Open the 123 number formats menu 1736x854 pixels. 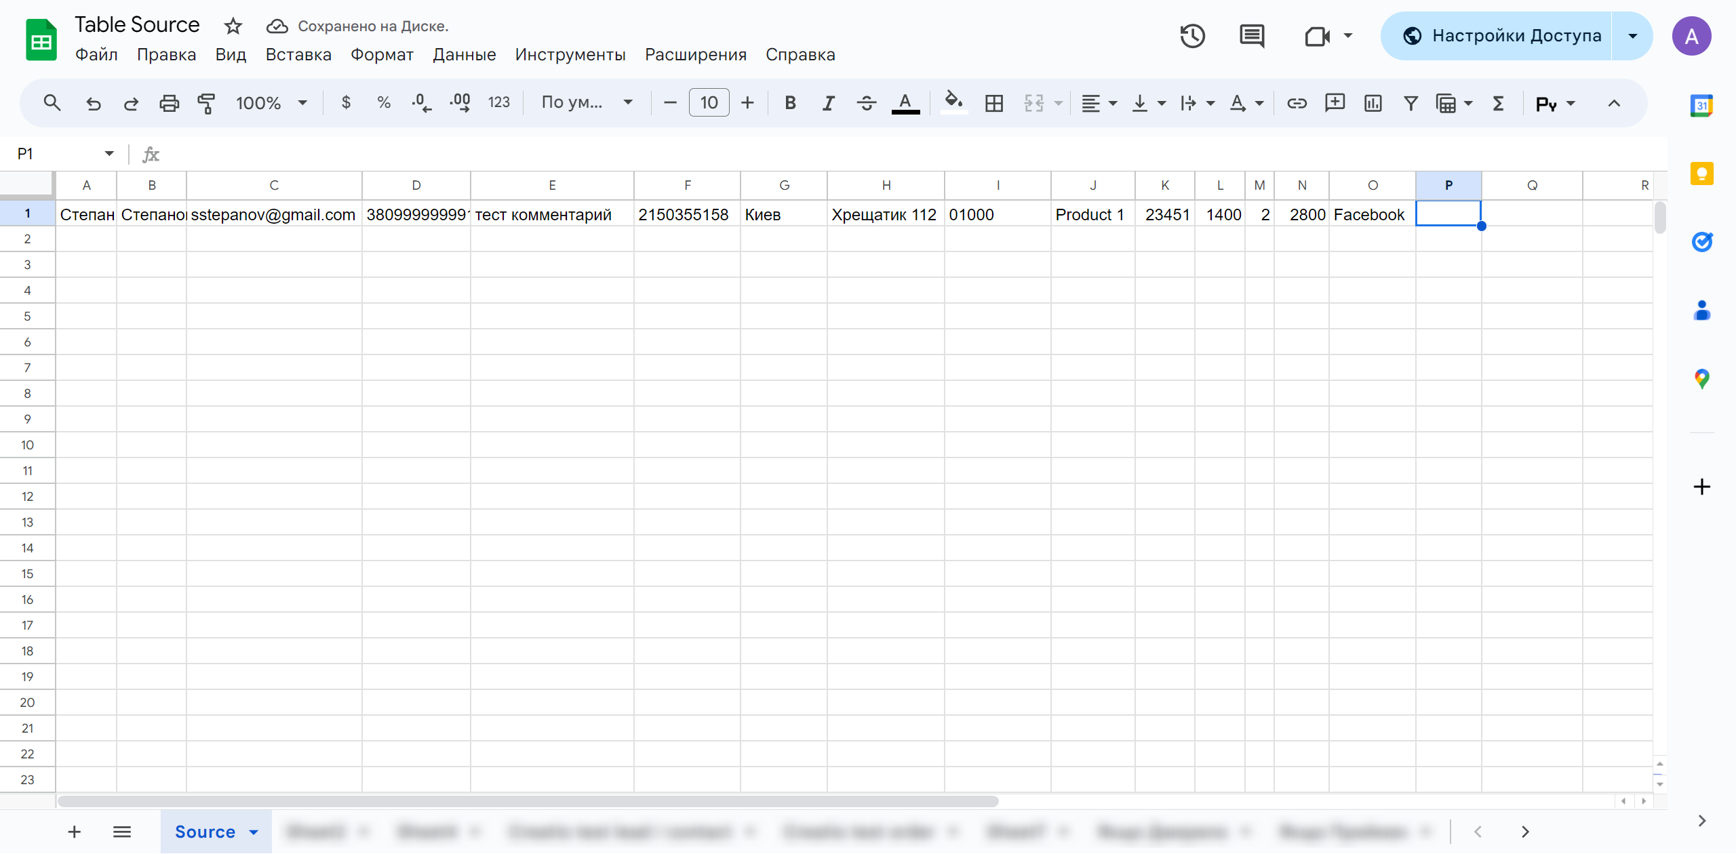pos(499,103)
